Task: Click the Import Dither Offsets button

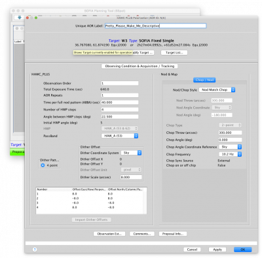Action: [x=91, y=219]
